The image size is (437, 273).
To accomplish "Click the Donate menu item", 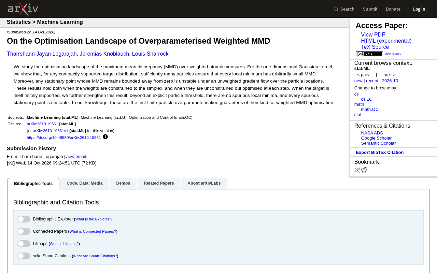I will (x=393, y=9).
